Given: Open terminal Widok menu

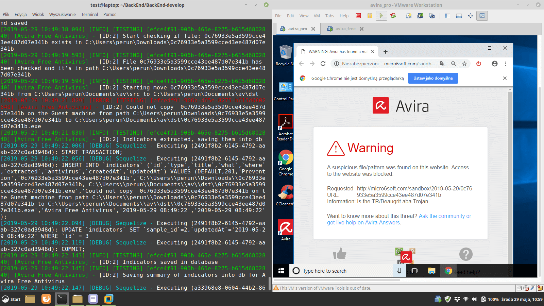Looking at the screenshot, I should (x=38, y=14).
